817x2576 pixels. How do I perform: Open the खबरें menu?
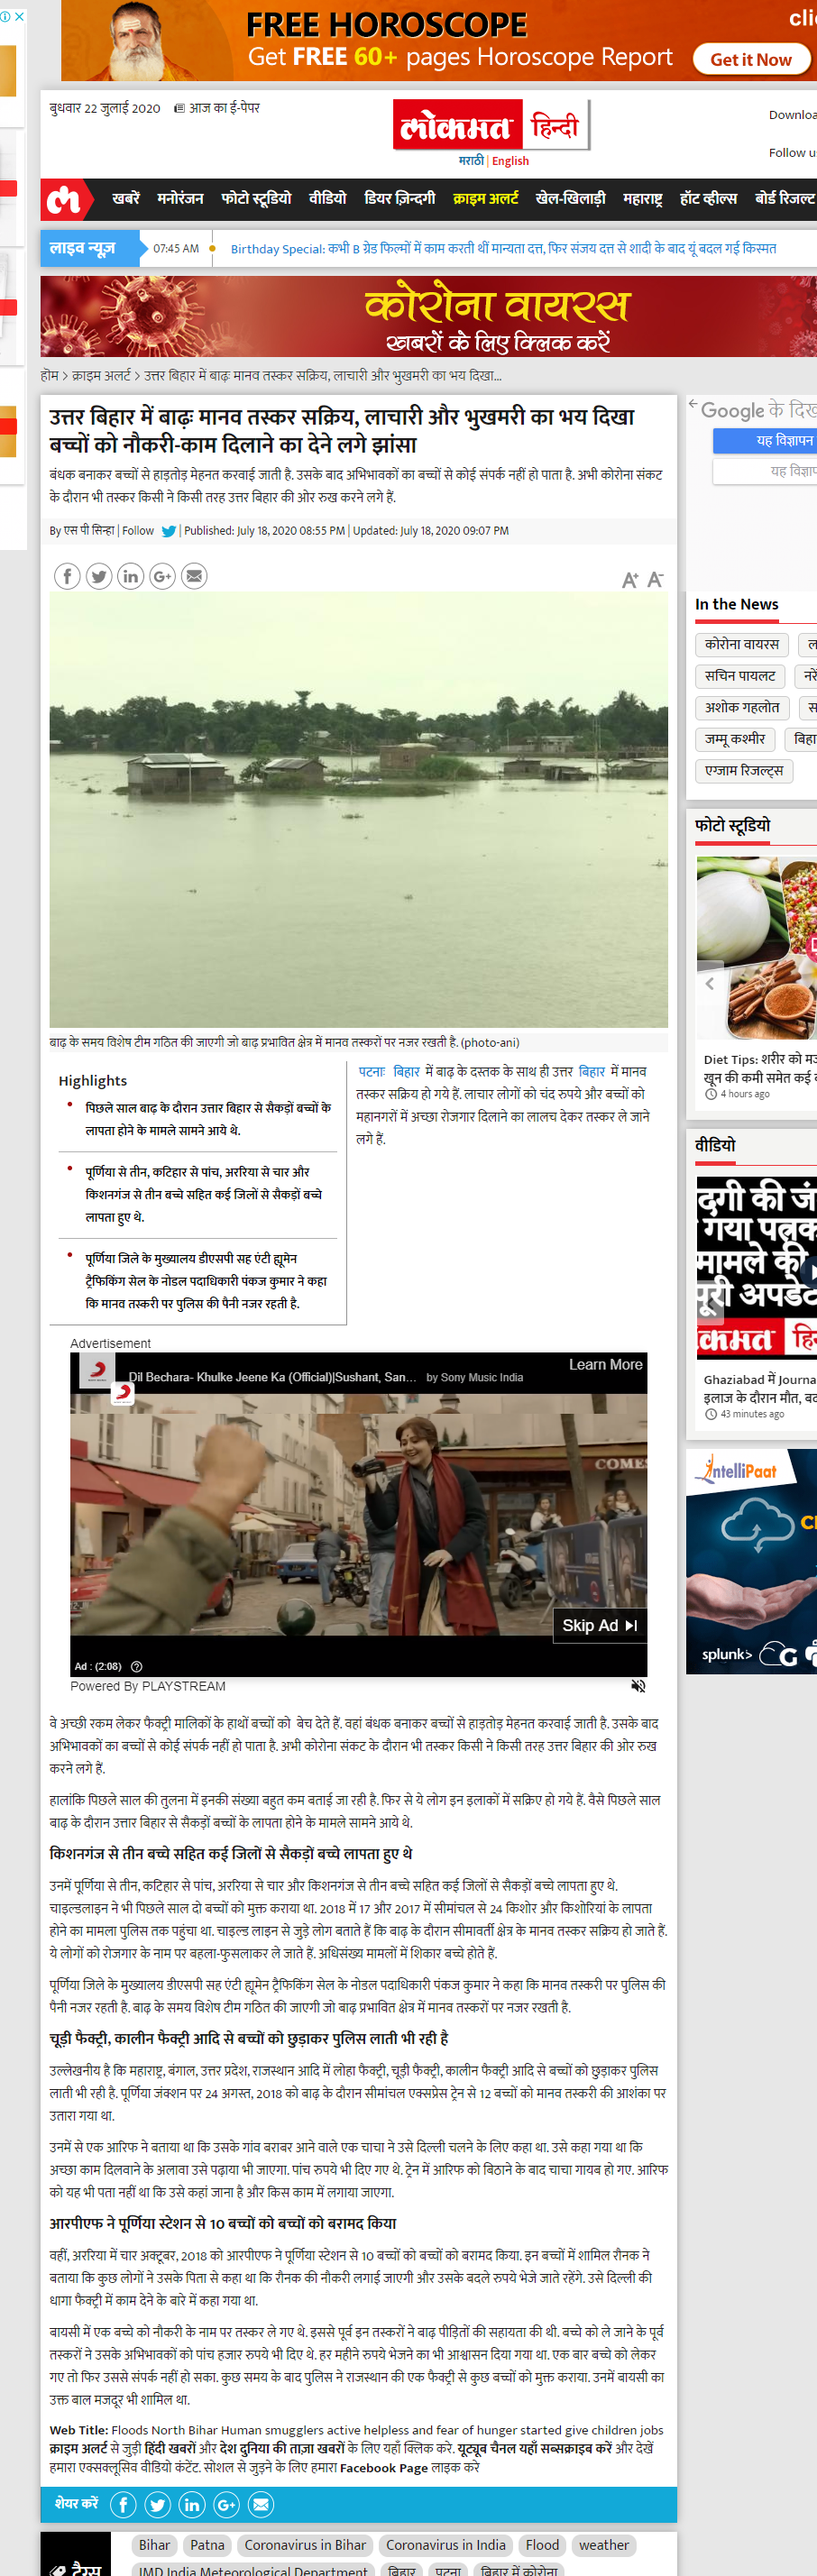click(126, 199)
